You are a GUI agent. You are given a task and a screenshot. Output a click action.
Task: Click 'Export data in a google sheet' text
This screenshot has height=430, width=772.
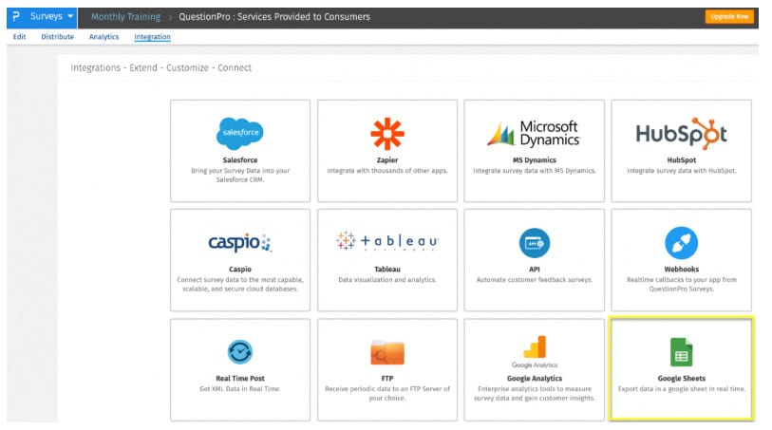682,388
